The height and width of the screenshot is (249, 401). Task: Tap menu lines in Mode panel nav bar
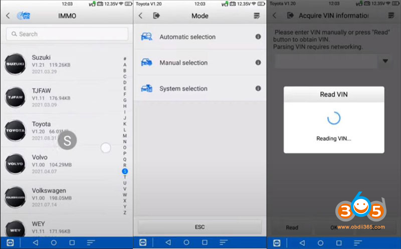[x=224, y=242]
